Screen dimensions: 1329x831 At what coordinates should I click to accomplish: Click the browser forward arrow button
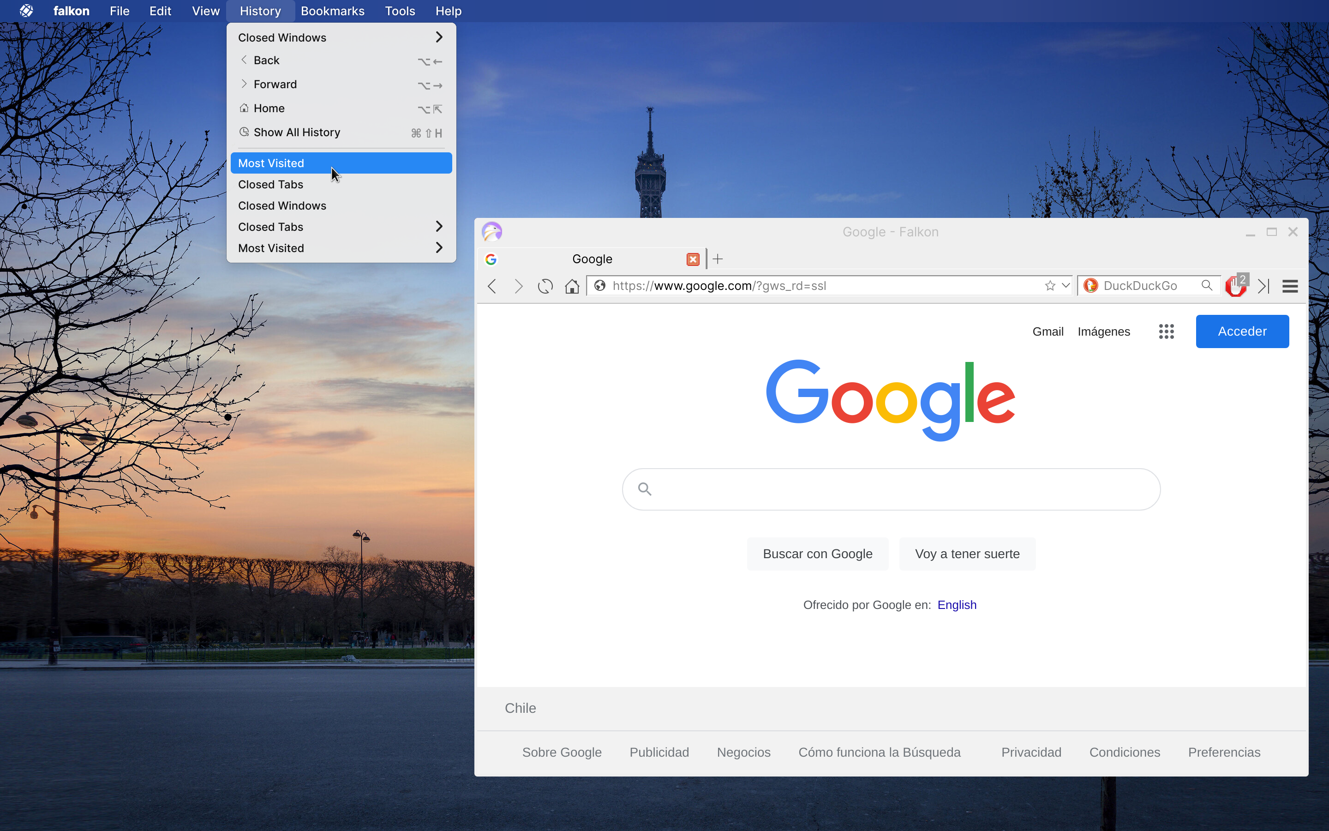[x=518, y=286]
